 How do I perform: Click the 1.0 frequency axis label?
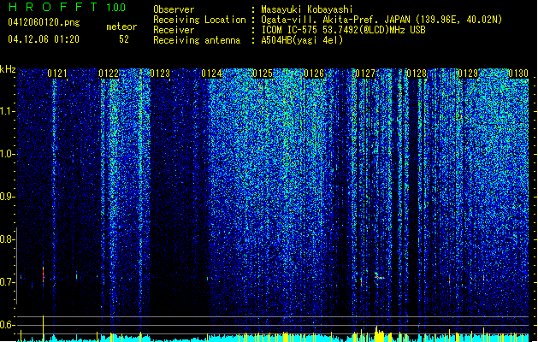click(8, 154)
